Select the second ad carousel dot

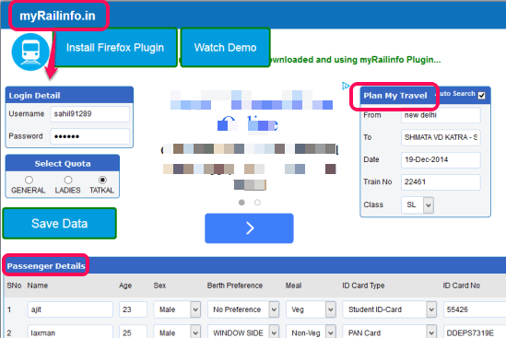click(257, 203)
